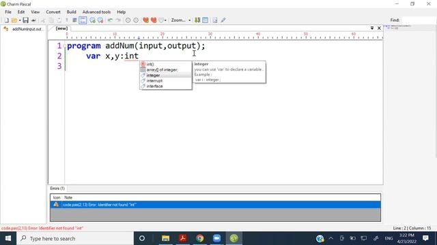Select the Identifier not found error row

tap(216, 205)
